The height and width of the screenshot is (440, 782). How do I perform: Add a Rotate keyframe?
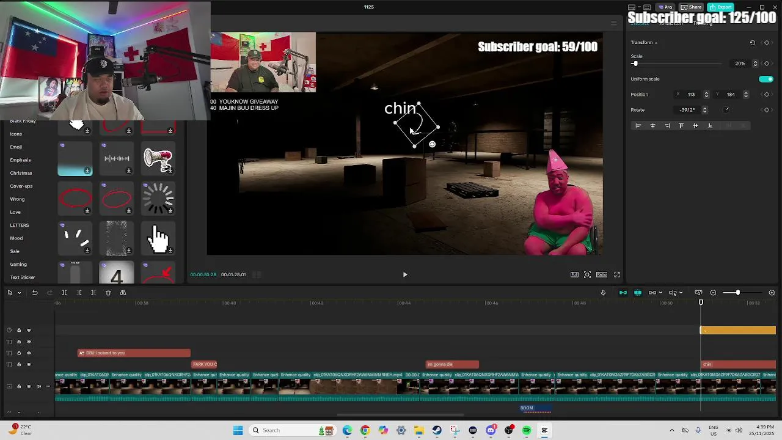click(x=767, y=110)
